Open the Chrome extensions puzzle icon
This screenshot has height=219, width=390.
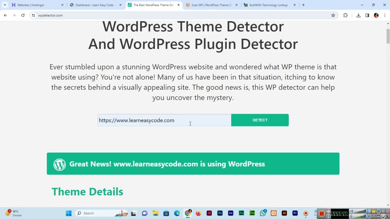[345, 15]
